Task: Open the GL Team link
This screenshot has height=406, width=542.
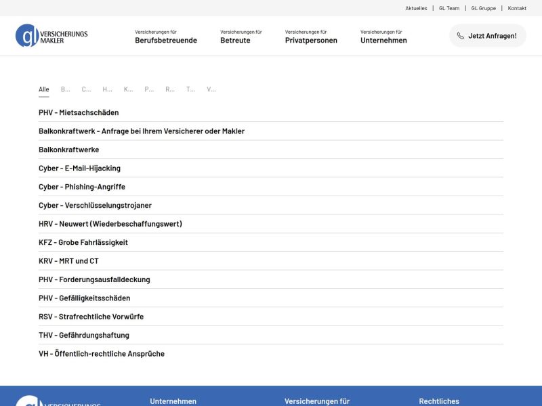Action: pos(449,8)
